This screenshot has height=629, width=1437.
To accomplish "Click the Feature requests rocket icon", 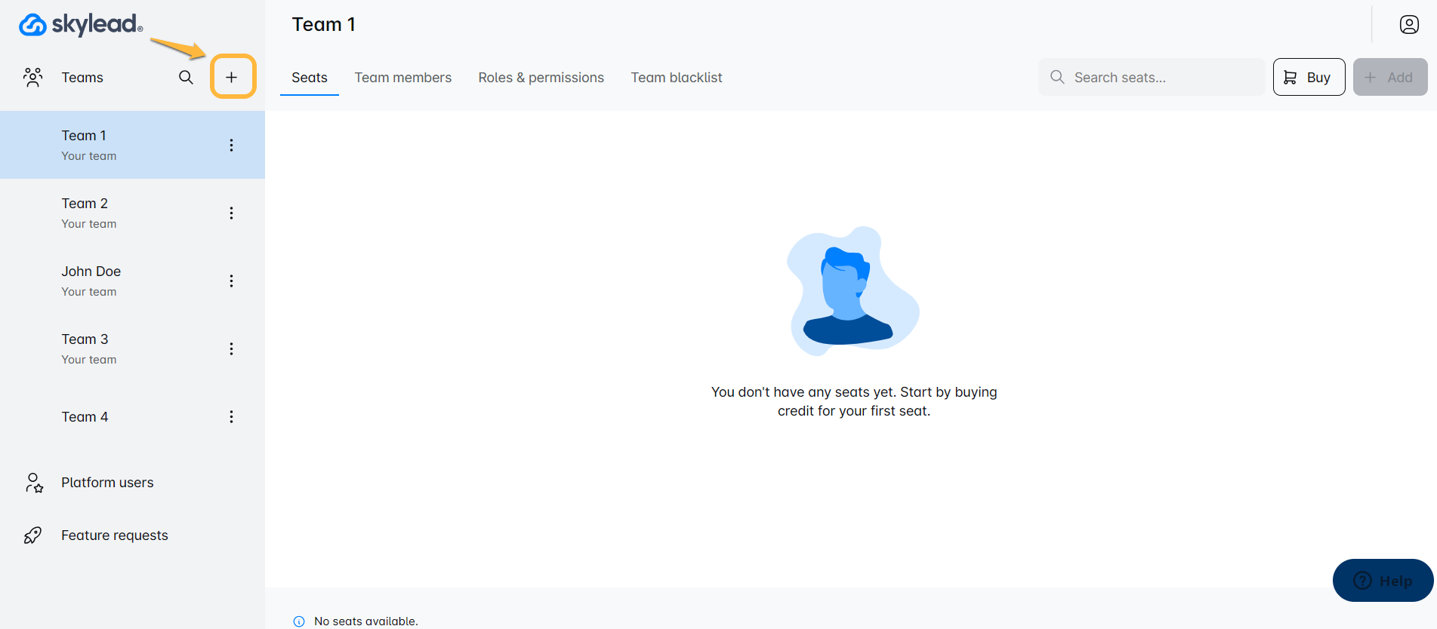I will point(32,535).
